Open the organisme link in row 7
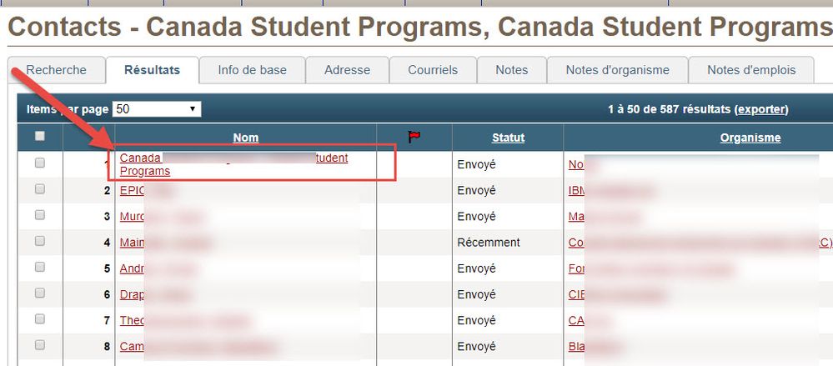 [x=576, y=321]
